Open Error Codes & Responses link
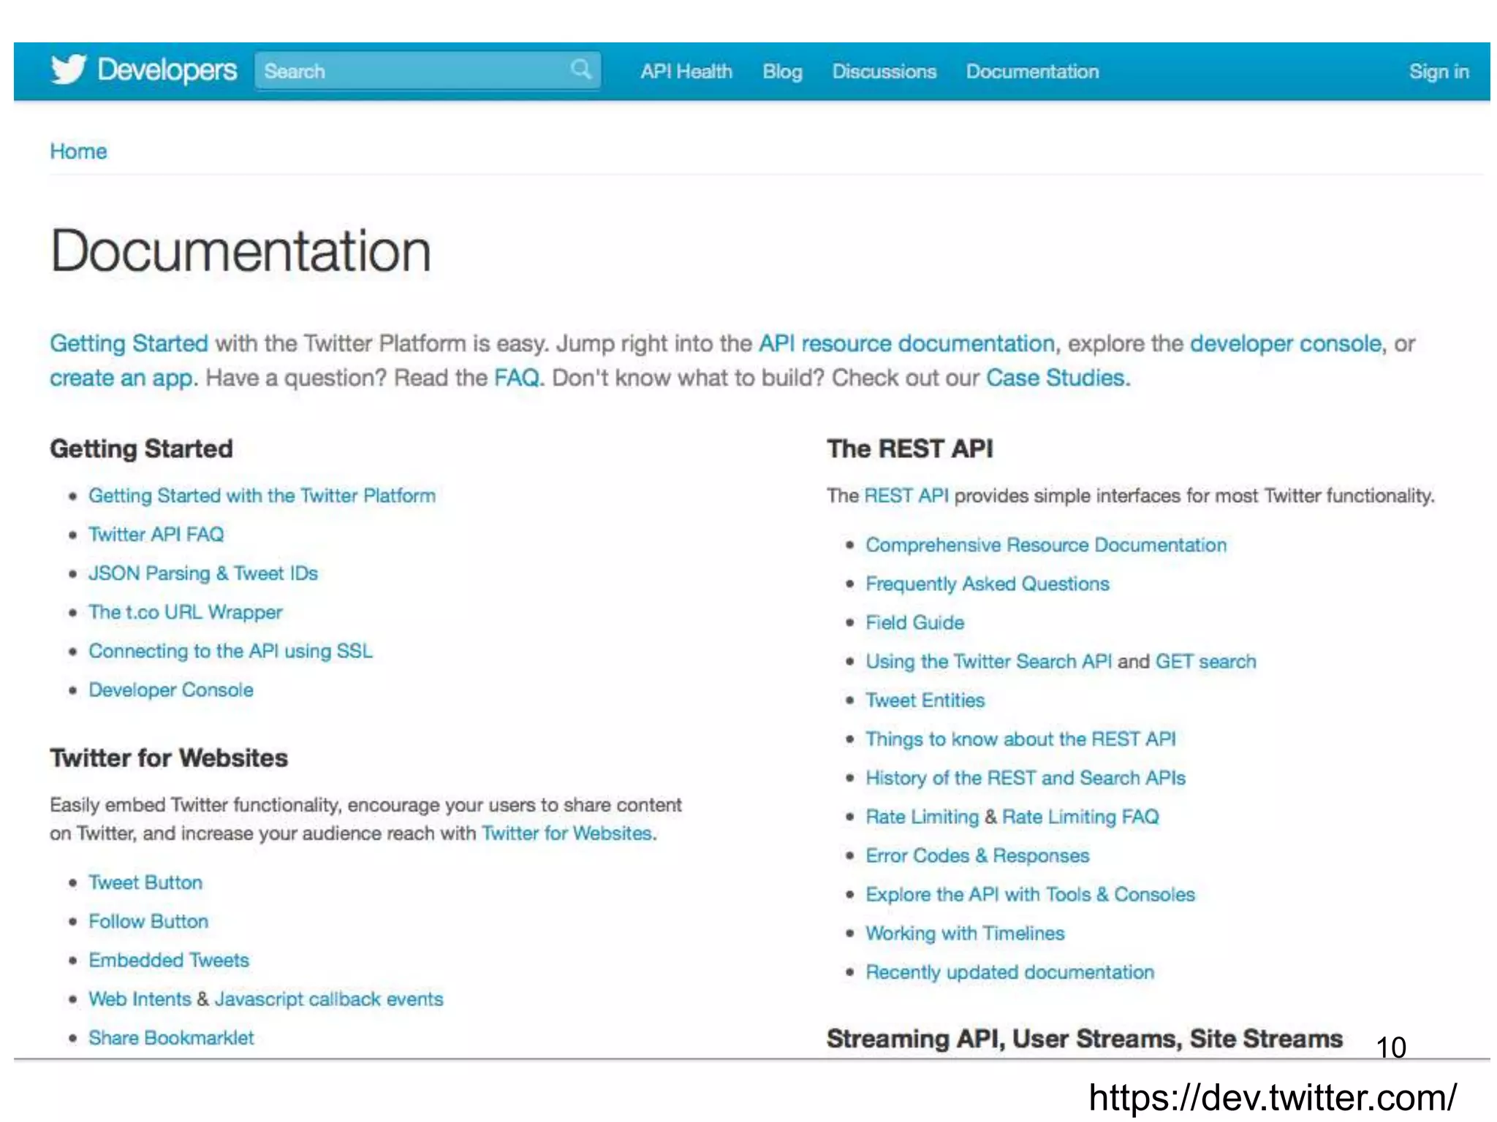Image resolution: width=1497 pixels, height=1122 pixels. point(977,855)
